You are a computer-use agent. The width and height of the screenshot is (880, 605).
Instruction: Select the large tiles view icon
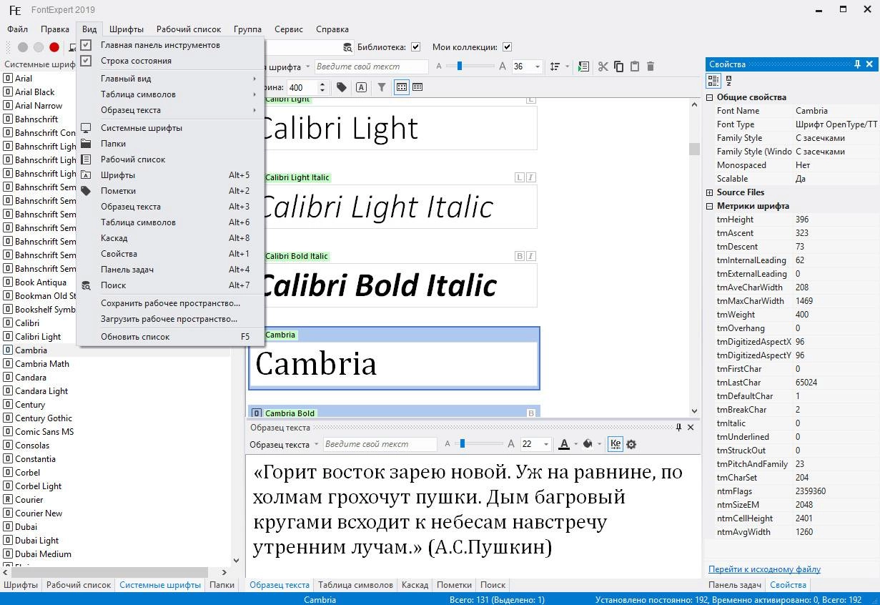[402, 87]
